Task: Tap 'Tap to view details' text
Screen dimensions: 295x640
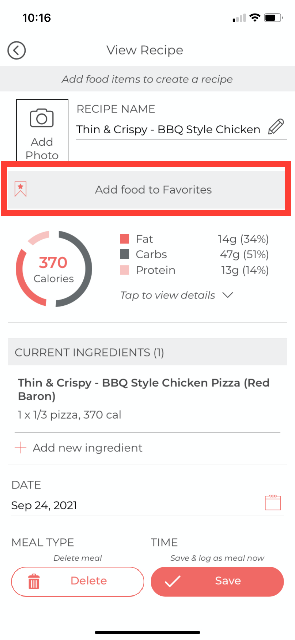Action: click(167, 295)
